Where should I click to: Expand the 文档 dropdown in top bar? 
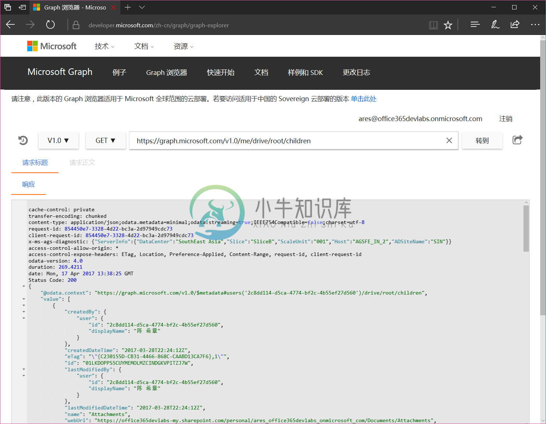144,46
